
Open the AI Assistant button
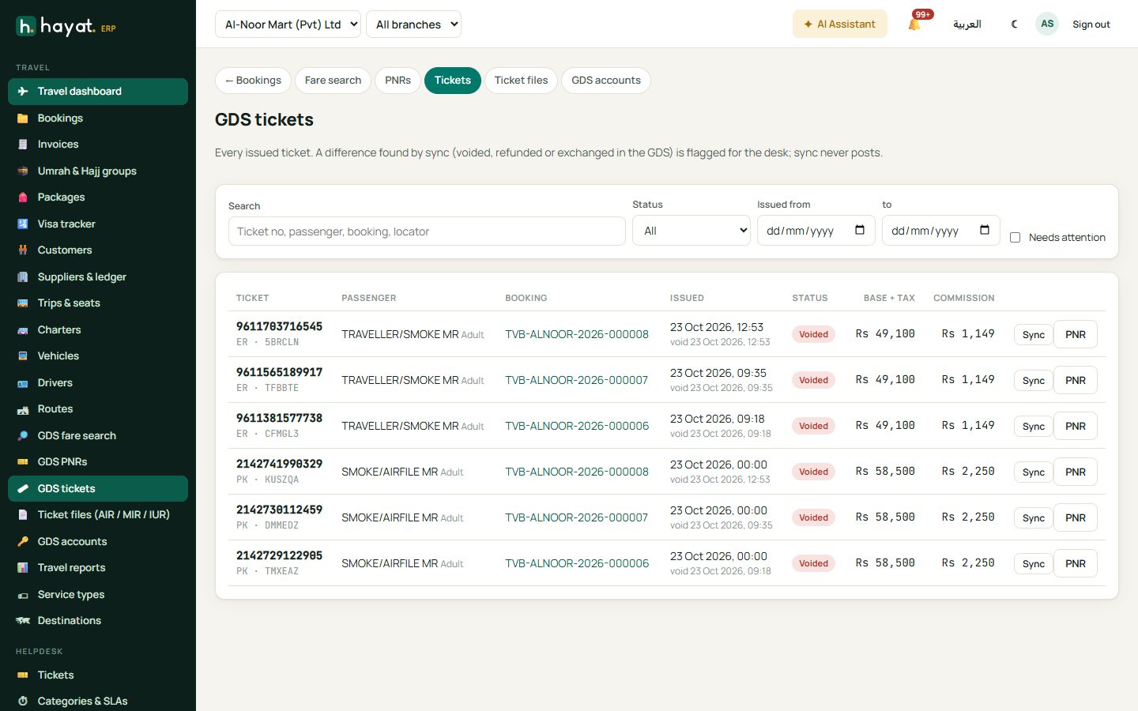click(840, 24)
